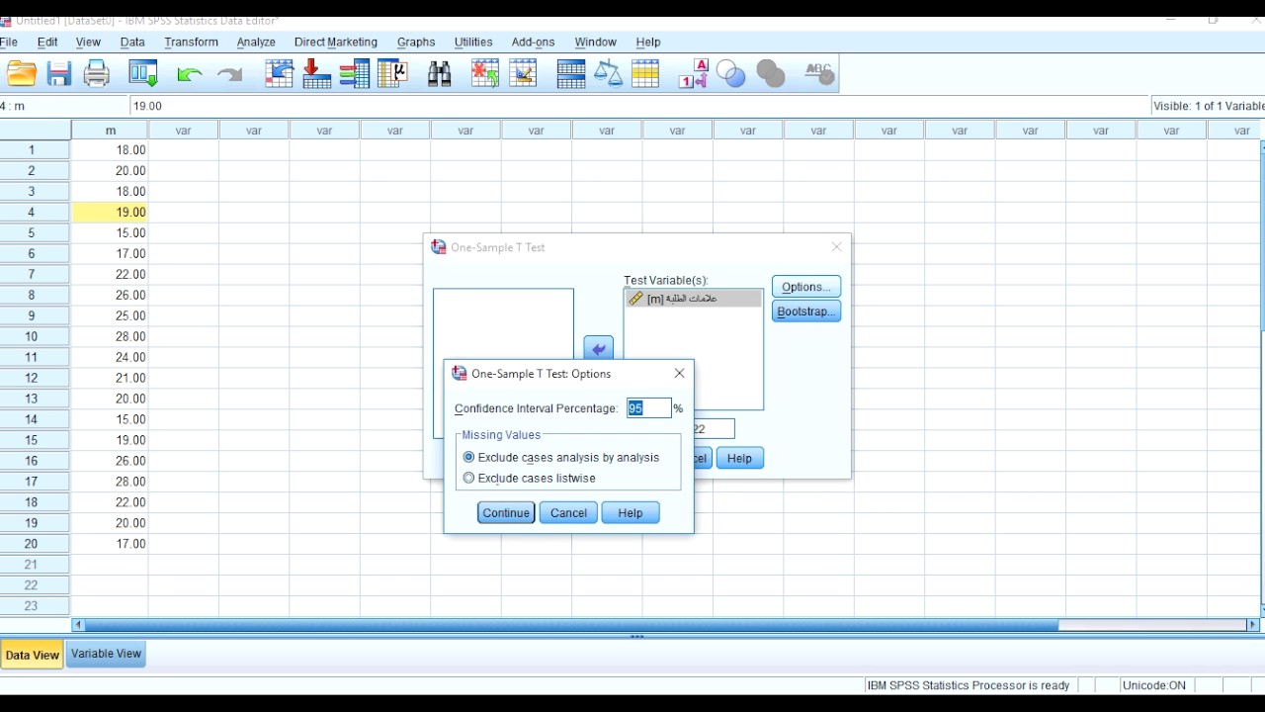The image size is (1265, 712).
Task: Click Bootstrap button in T Test dialog
Action: click(806, 311)
